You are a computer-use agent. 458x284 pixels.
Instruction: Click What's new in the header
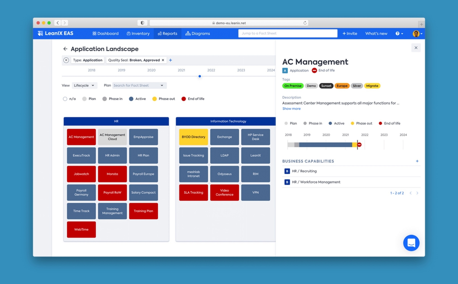point(376,34)
